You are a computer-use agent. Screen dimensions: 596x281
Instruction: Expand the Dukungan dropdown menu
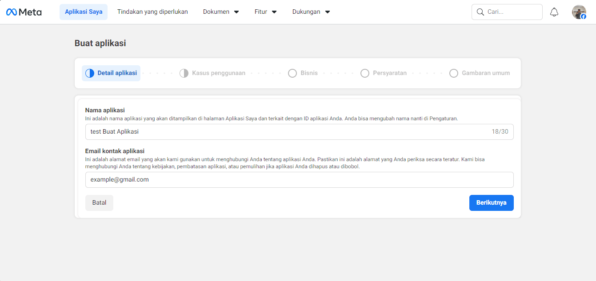click(311, 12)
